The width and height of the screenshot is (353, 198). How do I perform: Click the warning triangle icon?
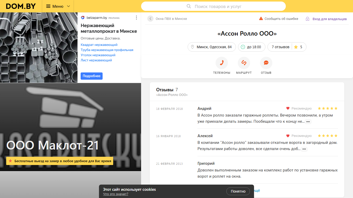[261, 19]
